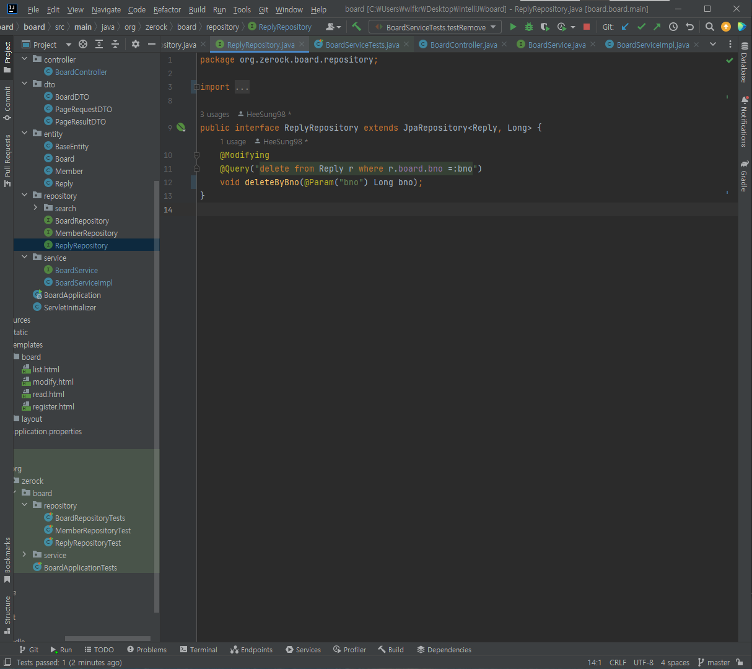Open the Terminal tool window
This screenshot has height=669, width=752.
198,650
